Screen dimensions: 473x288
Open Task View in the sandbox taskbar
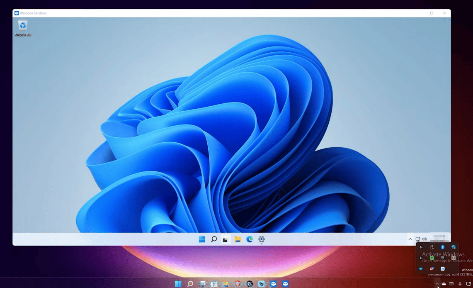(x=226, y=239)
